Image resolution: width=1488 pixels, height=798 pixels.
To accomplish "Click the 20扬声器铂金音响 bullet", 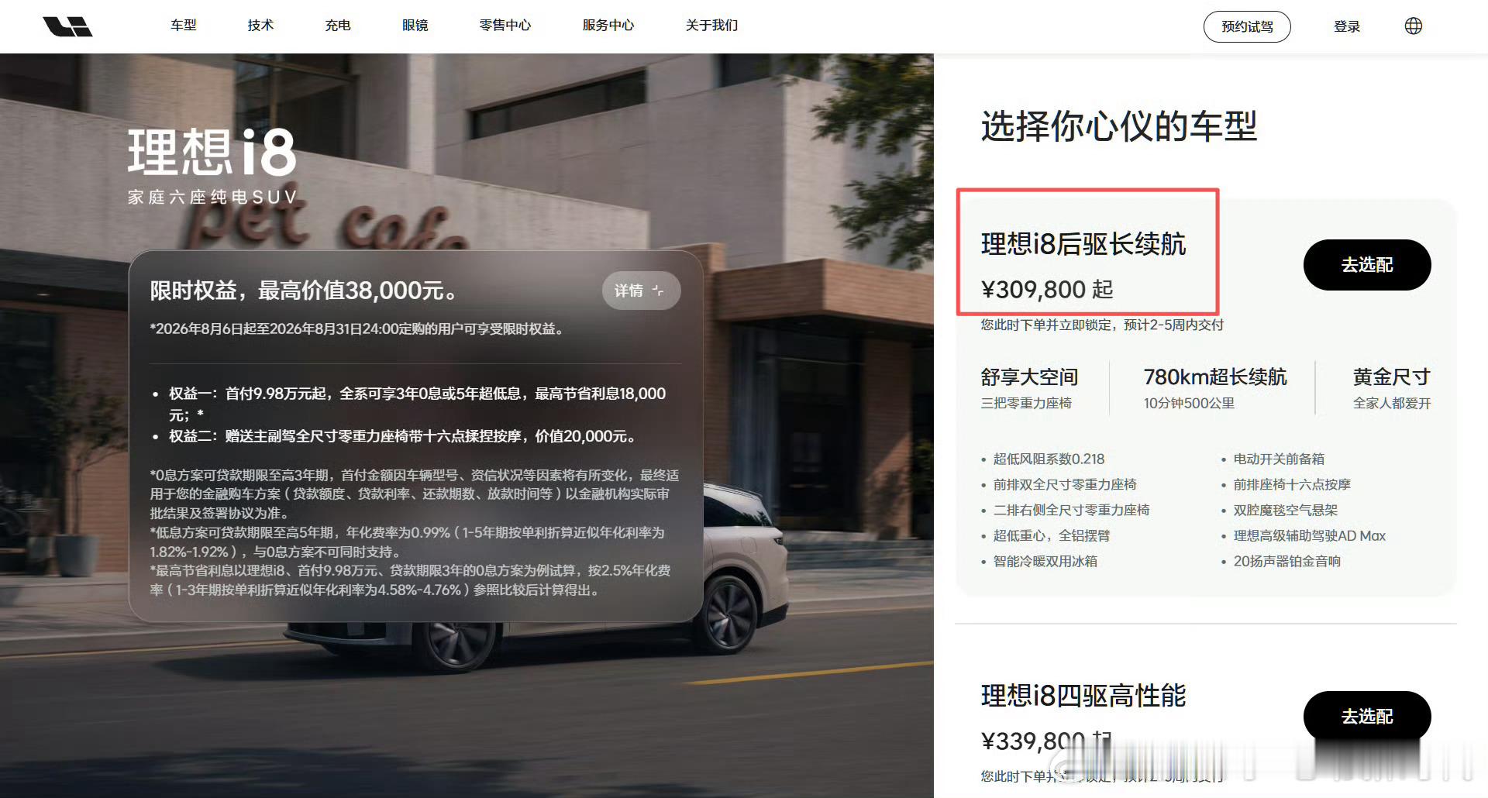I will click(x=1286, y=561).
